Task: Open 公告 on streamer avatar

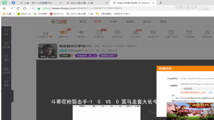Action: click(52, 57)
